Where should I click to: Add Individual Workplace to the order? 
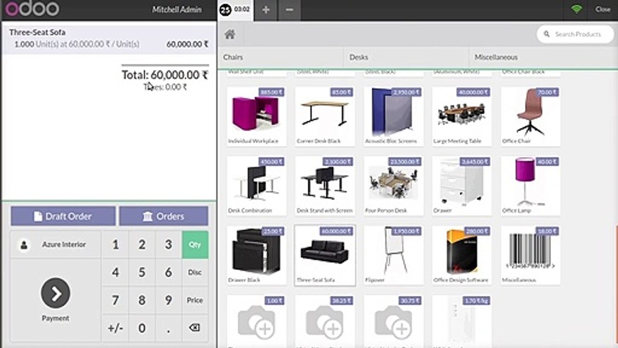point(256,116)
